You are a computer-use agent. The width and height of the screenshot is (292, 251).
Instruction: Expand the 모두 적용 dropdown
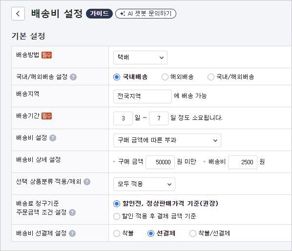(x=144, y=184)
